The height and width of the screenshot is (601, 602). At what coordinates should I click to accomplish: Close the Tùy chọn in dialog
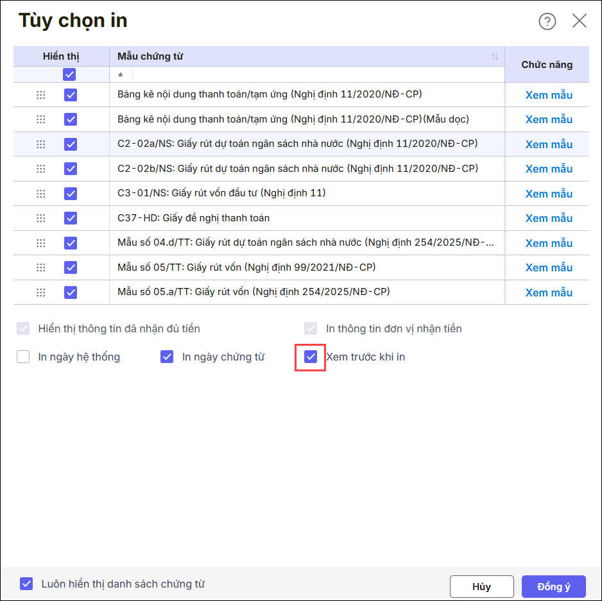580,21
